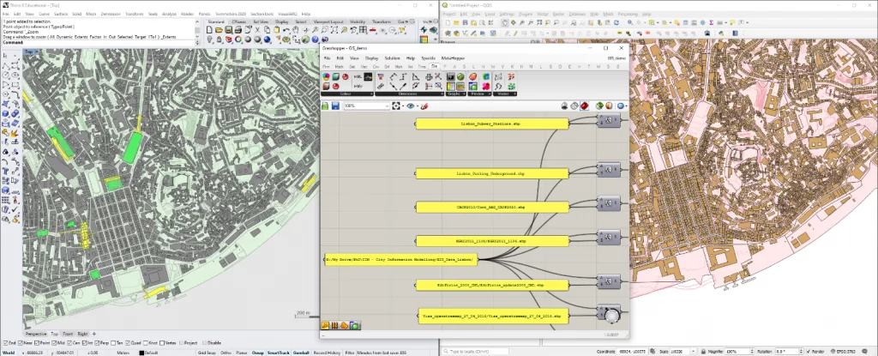This screenshot has height=356, width=878.
Task: Click the Grasshopper sketch pencil icon
Action: [424, 106]
